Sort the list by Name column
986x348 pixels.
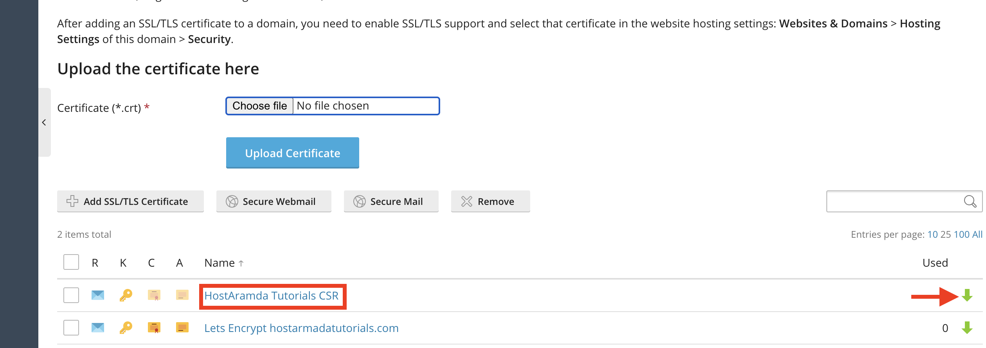point(220,263)
